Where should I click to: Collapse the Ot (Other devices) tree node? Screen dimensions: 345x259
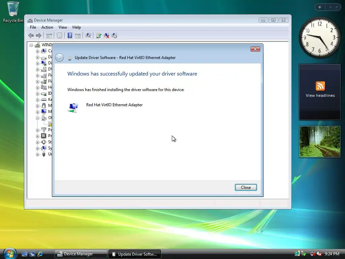tap(37, 118)
